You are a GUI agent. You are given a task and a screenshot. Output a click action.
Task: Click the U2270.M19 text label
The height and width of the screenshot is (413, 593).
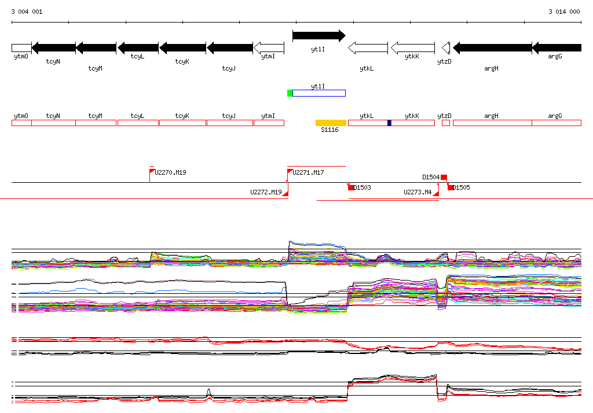171,173
